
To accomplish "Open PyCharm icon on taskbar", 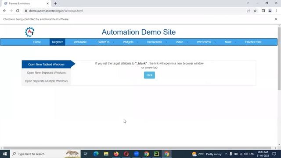I will pos(156,154).
